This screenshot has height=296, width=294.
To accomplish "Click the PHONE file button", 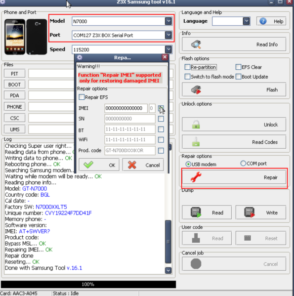I will [14, 107].
